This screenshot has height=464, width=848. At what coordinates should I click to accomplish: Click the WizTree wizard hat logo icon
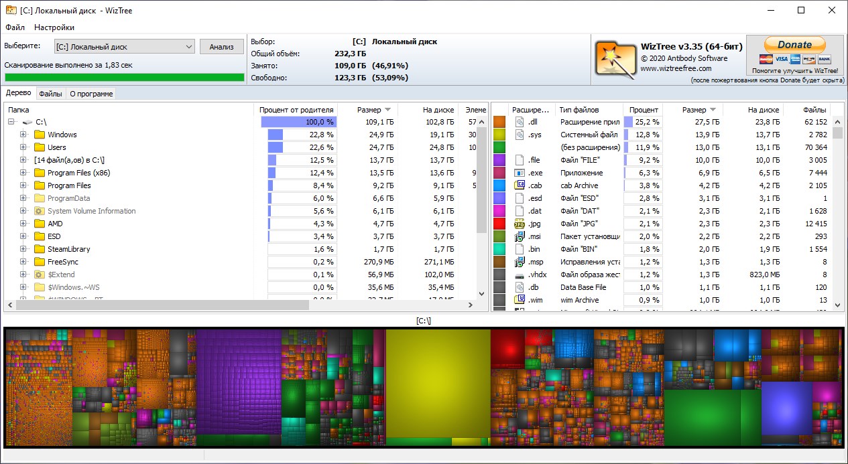coord(615,58)
